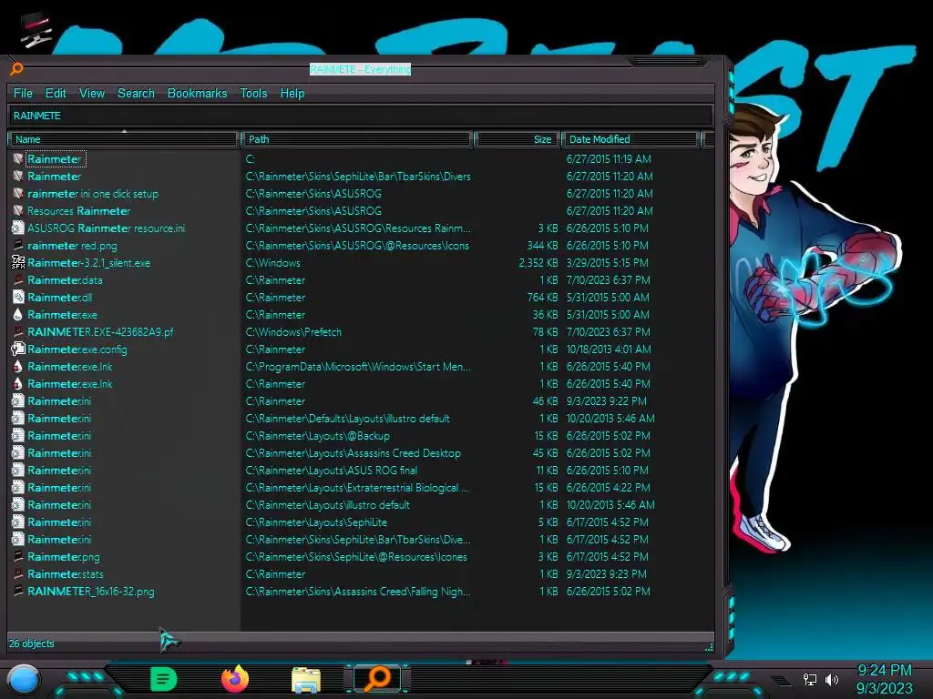The image size is (933, 699).
Task: Select Rainmeter.ini in Defaults\Layouts\illustro default
Action: (59, 419)
